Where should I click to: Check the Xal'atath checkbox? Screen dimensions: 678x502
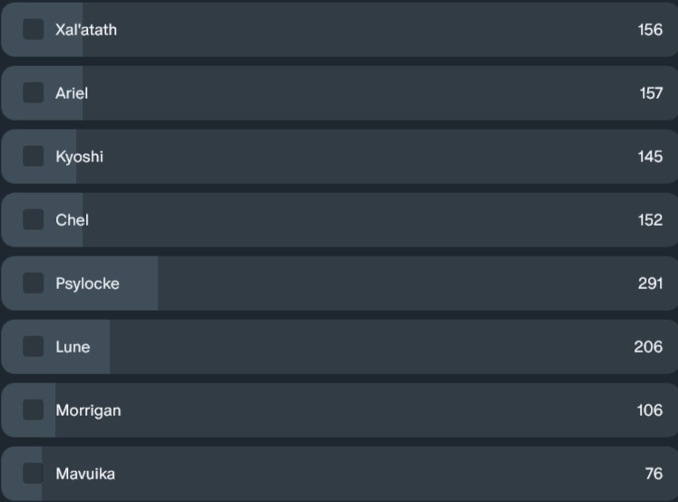point(34,30)
